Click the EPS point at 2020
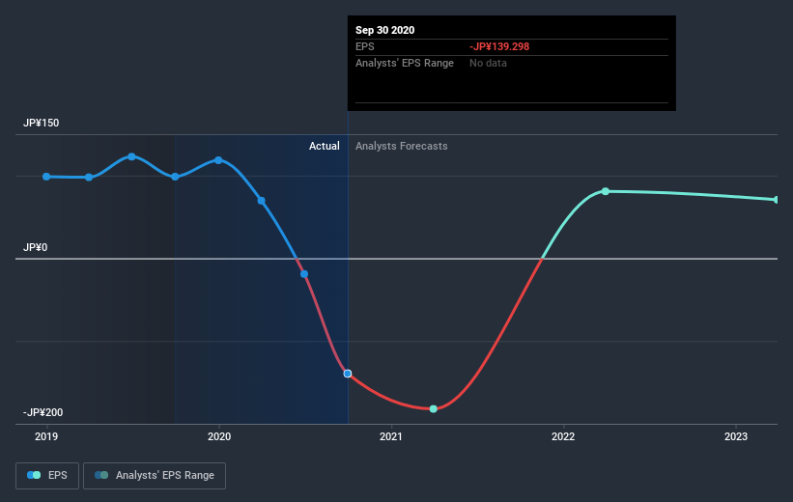Screen dimensions: 793x502 [x=218, y=159]
